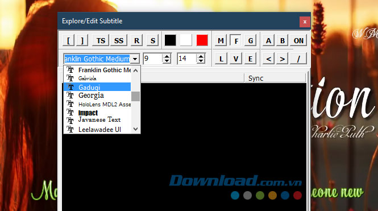The height and width of the screenshot is (211, 378).
Task: Select HoloLens MDL2 Assets font
Action: click(97, 104)
